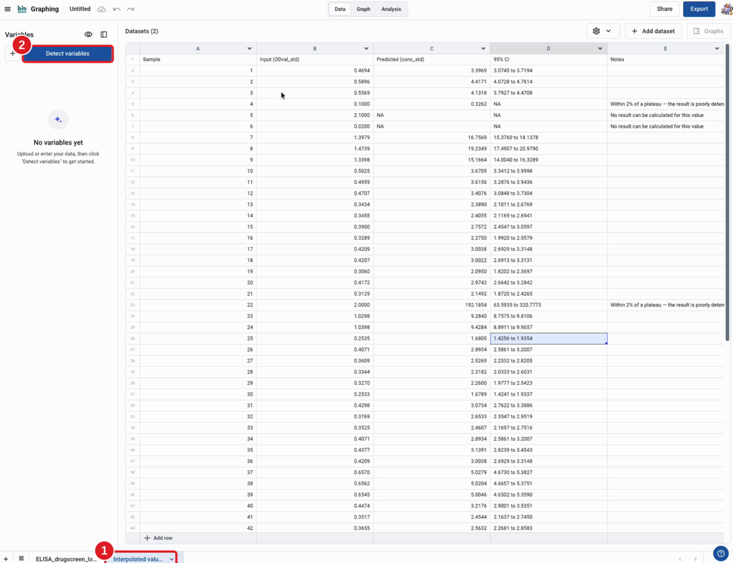Open the all sheets list icon
Screen dimensions: 733x563
click(21, 558)
